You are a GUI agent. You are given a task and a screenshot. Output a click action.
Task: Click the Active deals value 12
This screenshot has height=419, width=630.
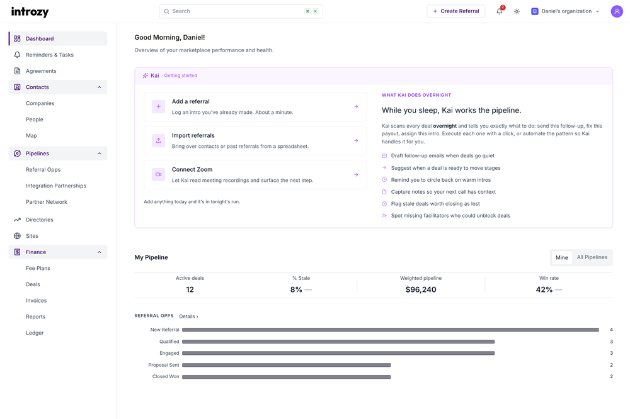coord(190,290)
